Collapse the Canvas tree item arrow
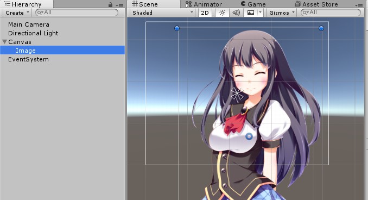This screenshot has width=368, height=200. [x=4, y=42]
